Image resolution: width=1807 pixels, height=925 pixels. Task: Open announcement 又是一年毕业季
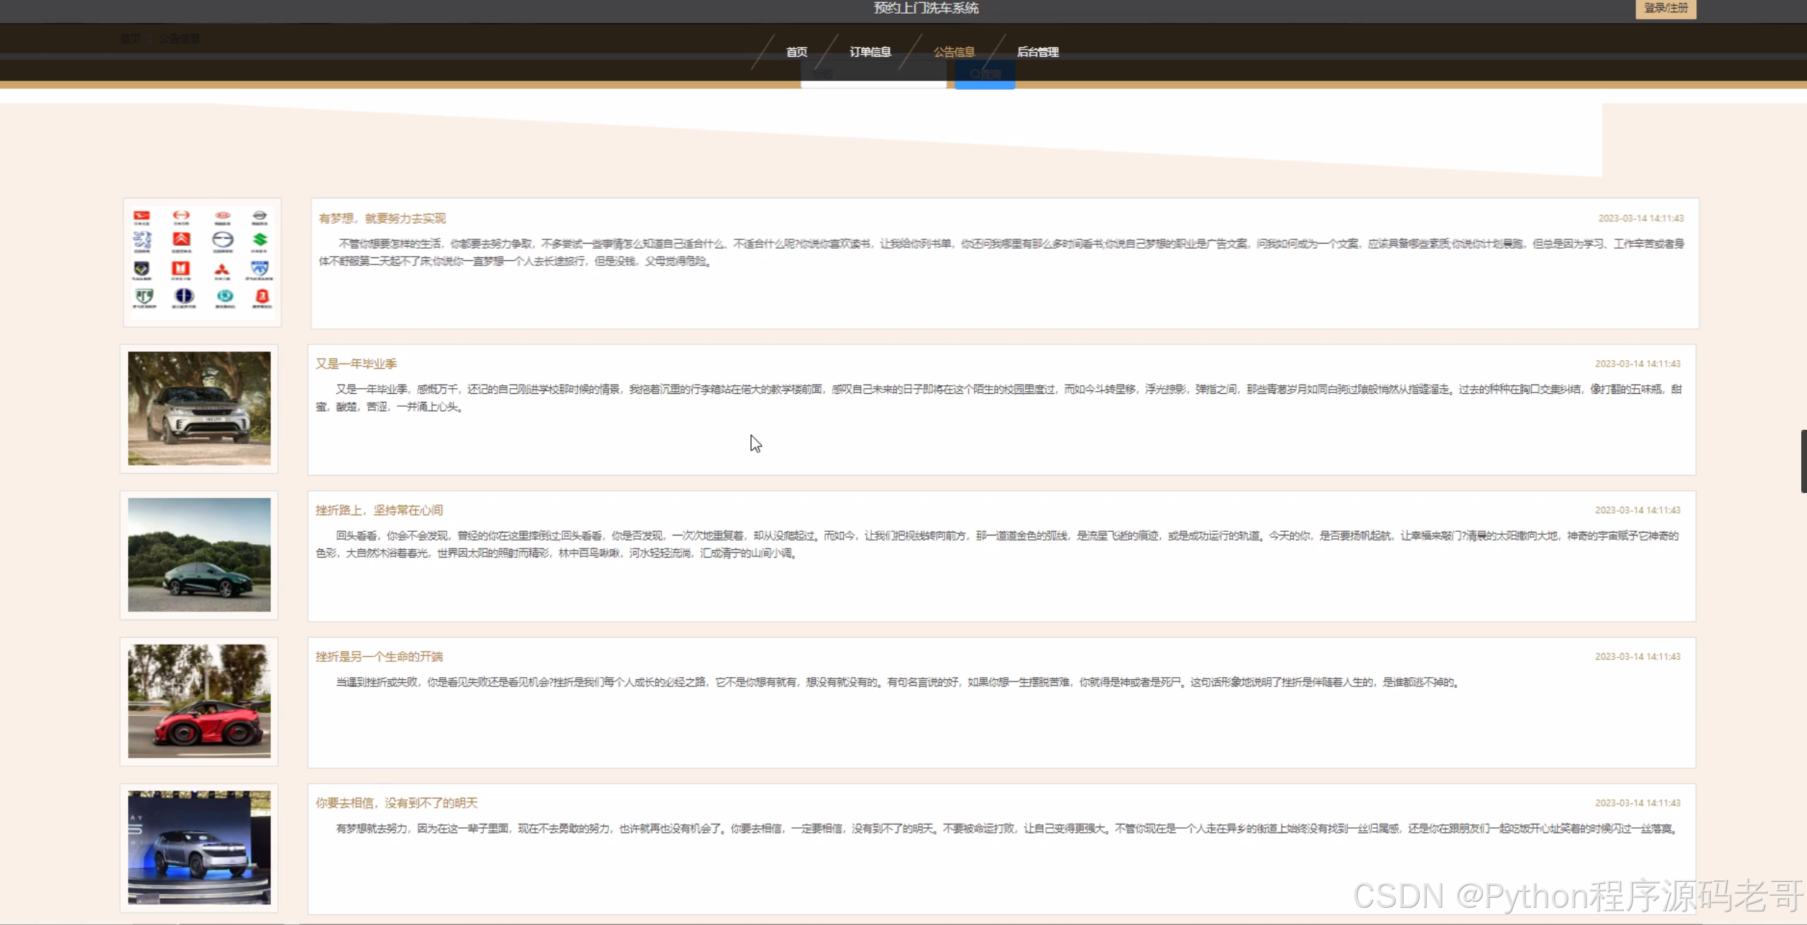coord(356,364)
